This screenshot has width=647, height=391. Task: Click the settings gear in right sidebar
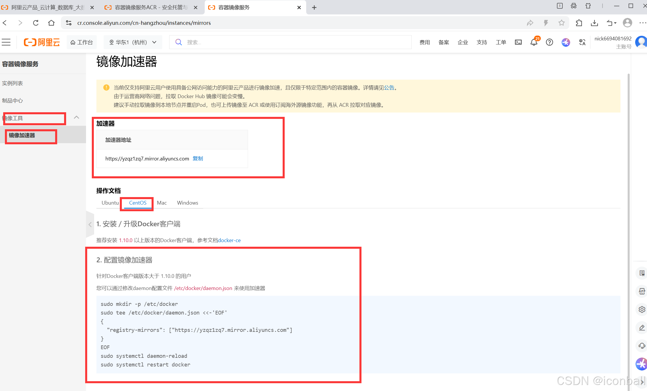[642, 309]
